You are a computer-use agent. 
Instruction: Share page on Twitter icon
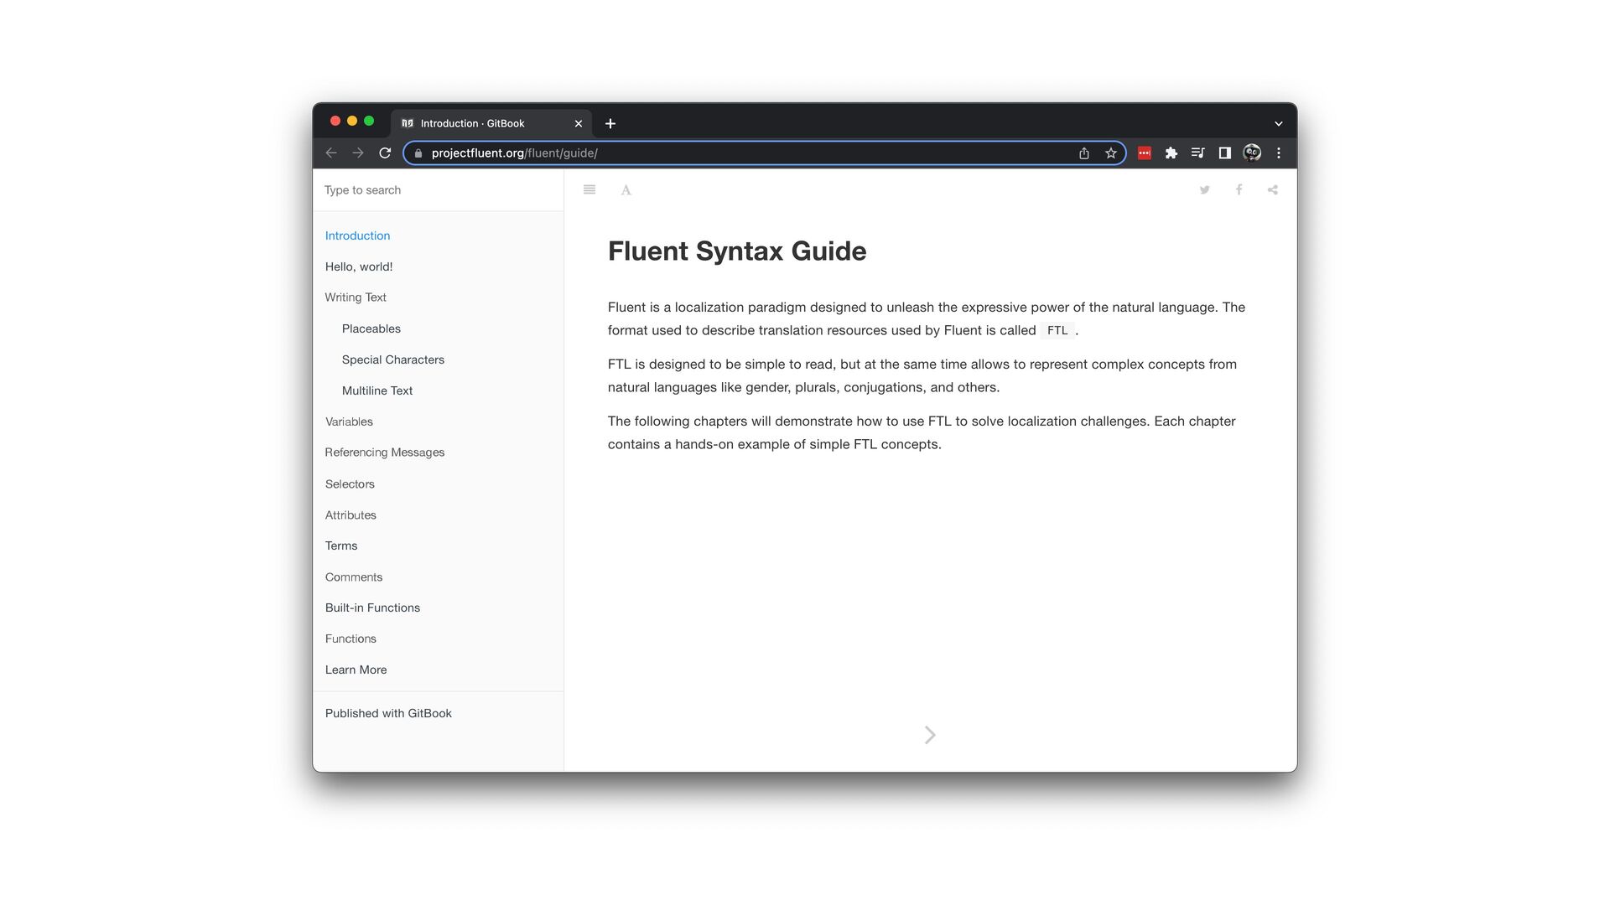pos(1204,190)
